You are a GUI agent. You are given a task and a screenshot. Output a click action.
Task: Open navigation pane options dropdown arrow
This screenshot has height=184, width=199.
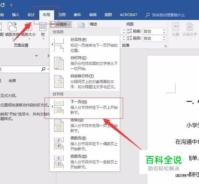(x=37, y=56)
